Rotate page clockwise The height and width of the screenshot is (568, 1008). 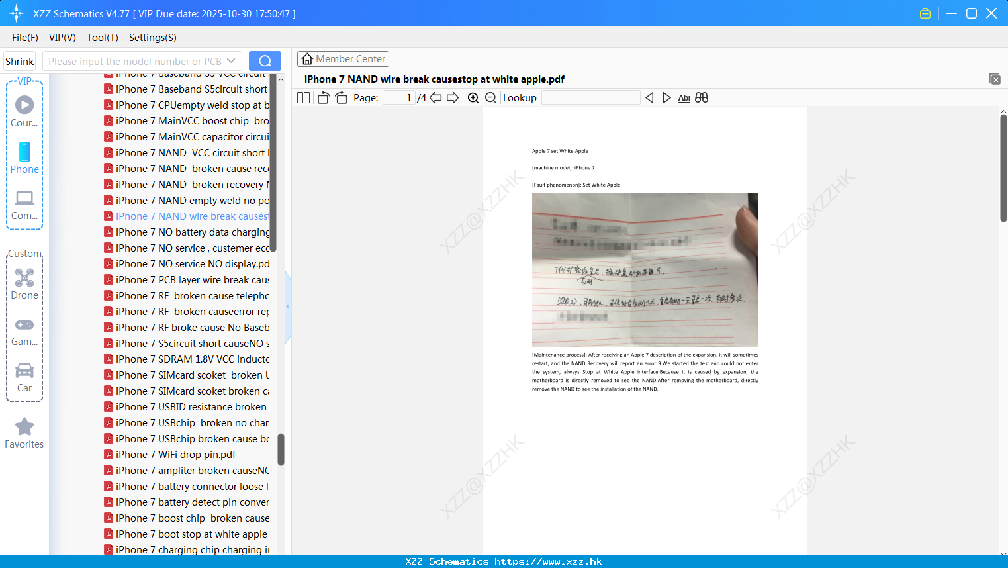[341, 98]
